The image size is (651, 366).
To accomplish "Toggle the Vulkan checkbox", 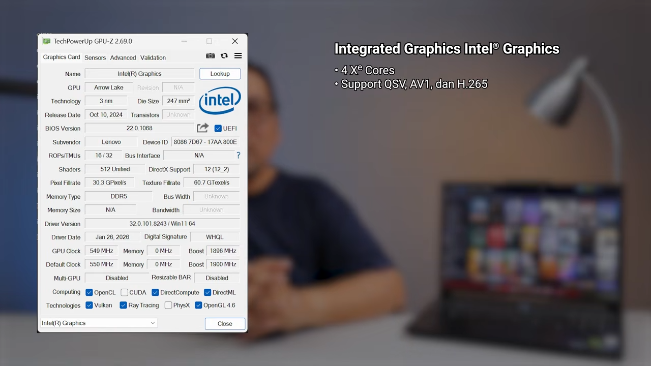I will [x=89, y=305].
